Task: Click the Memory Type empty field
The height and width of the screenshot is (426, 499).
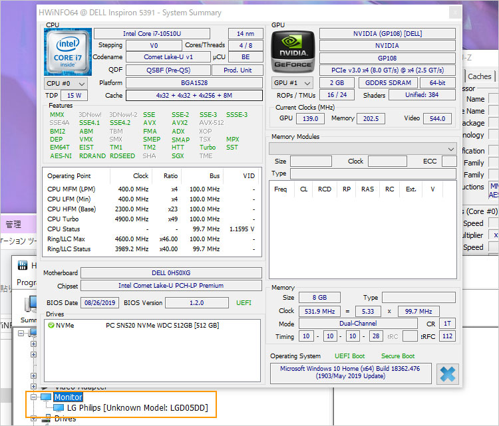Action: tap(418, 298)
